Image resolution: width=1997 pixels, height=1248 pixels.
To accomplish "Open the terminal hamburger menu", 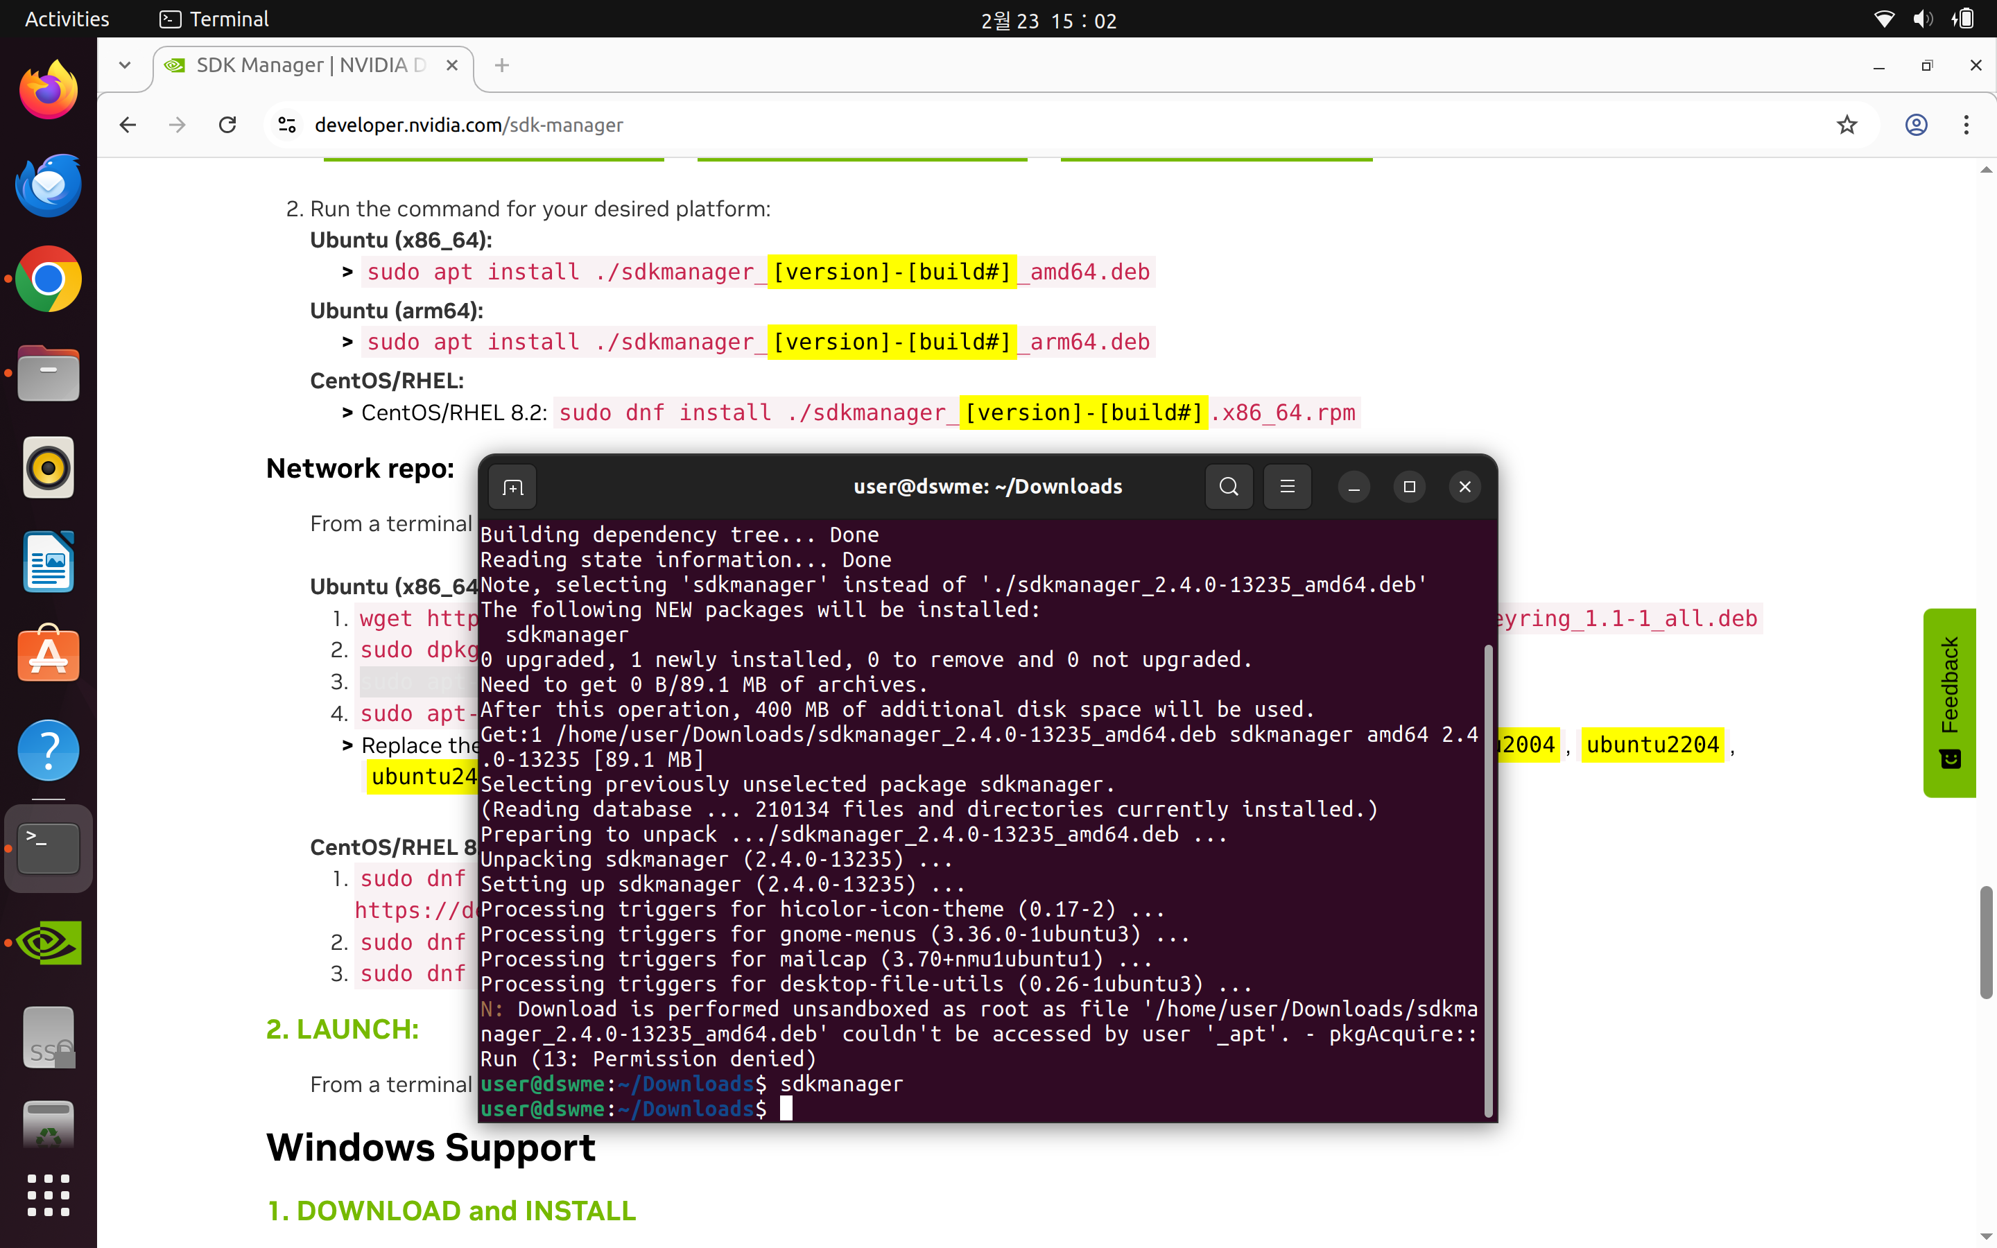I will pyautogui.click(x=1286, y=487).
